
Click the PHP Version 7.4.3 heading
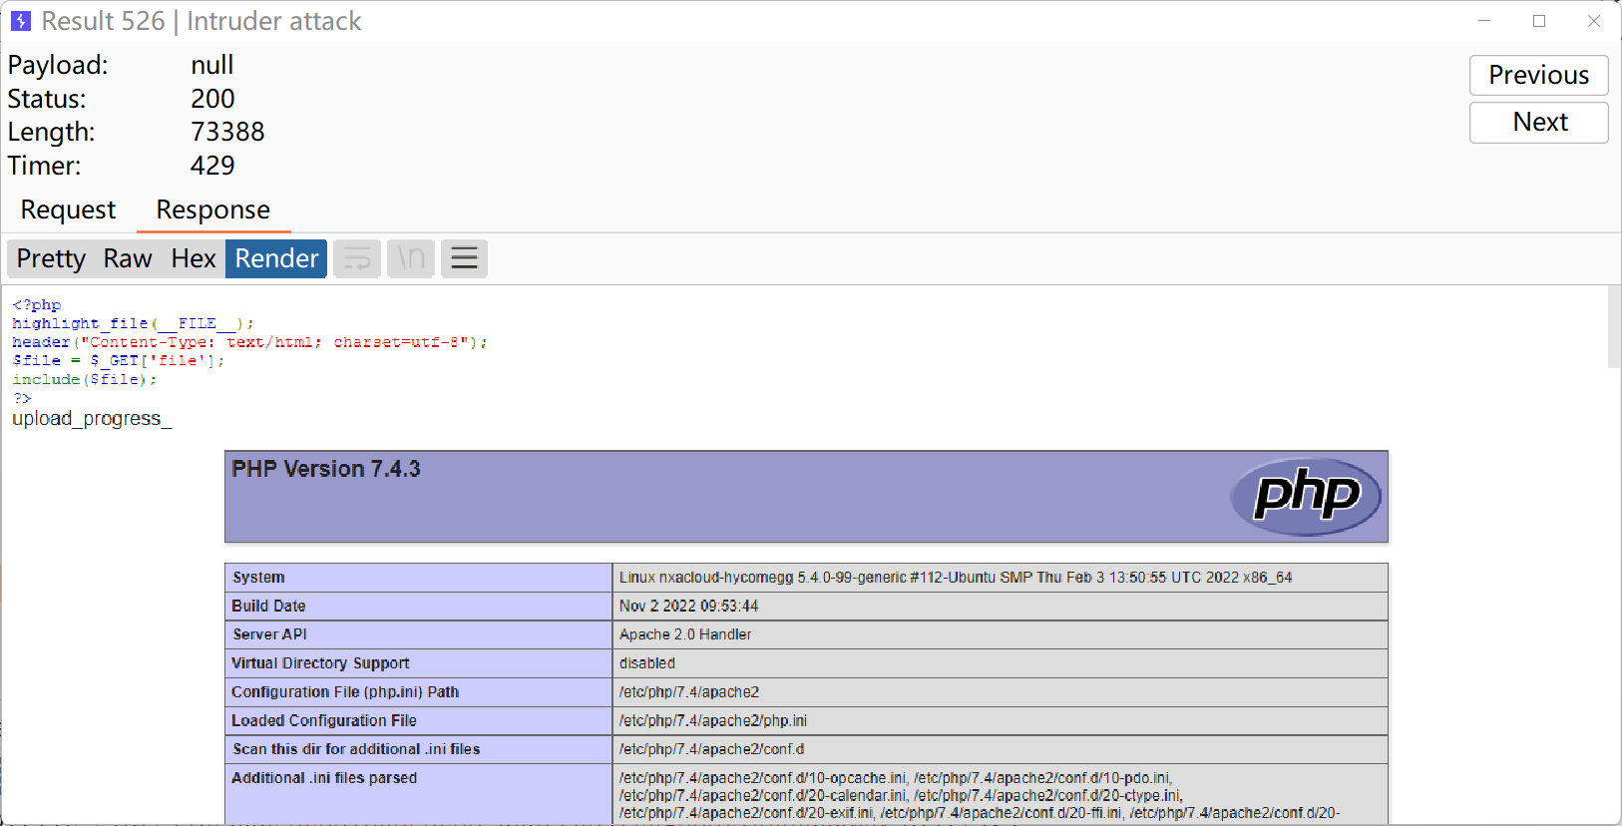(x=326, y=469)
